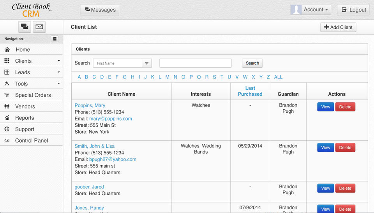374x213 pixels.
Task: Click the Special Orders cart icon
Action: (x=7, y=95)
